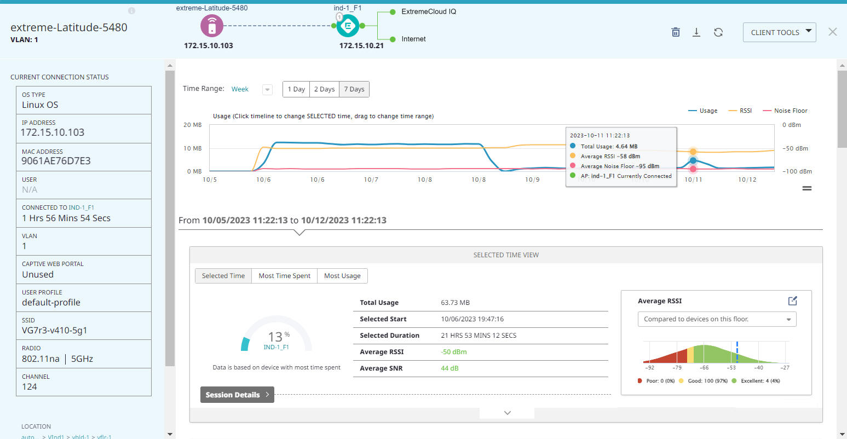This screenshot has width=847, height=439.
Task: Open the Average RSSI edit icon
Action: [x=792, y=301]
